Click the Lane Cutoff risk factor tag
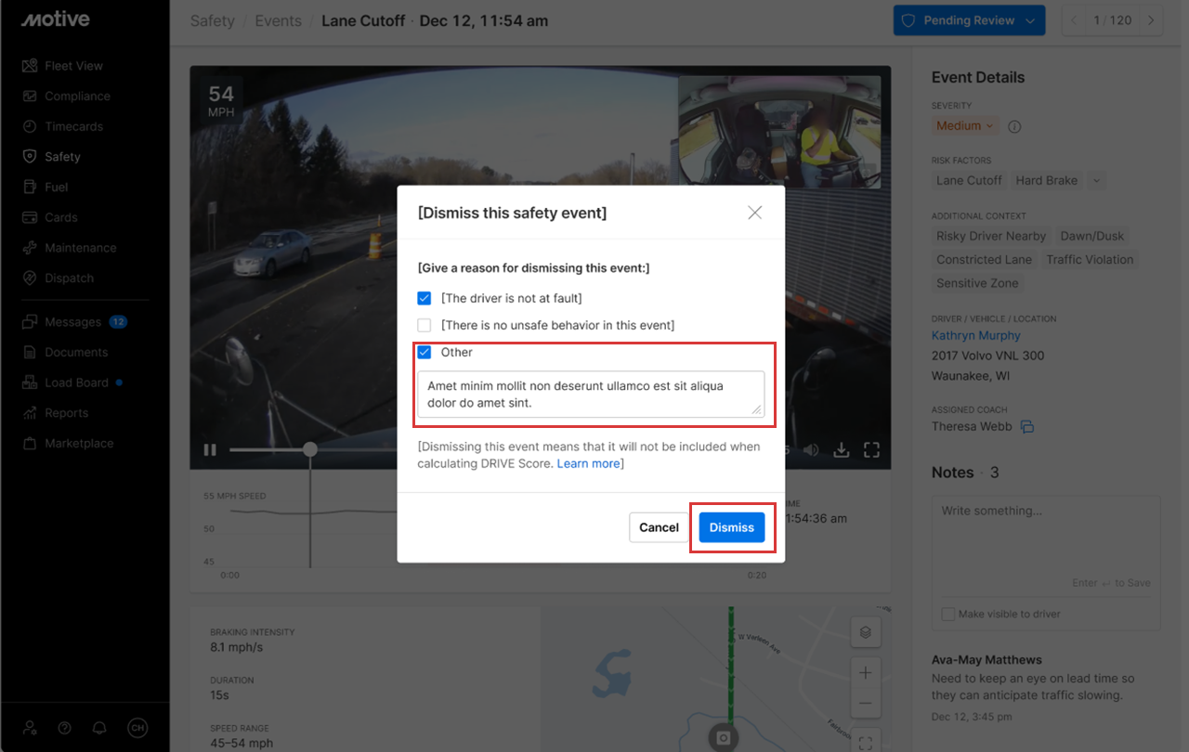This screenshot has height=752, width=1189. 969,180
